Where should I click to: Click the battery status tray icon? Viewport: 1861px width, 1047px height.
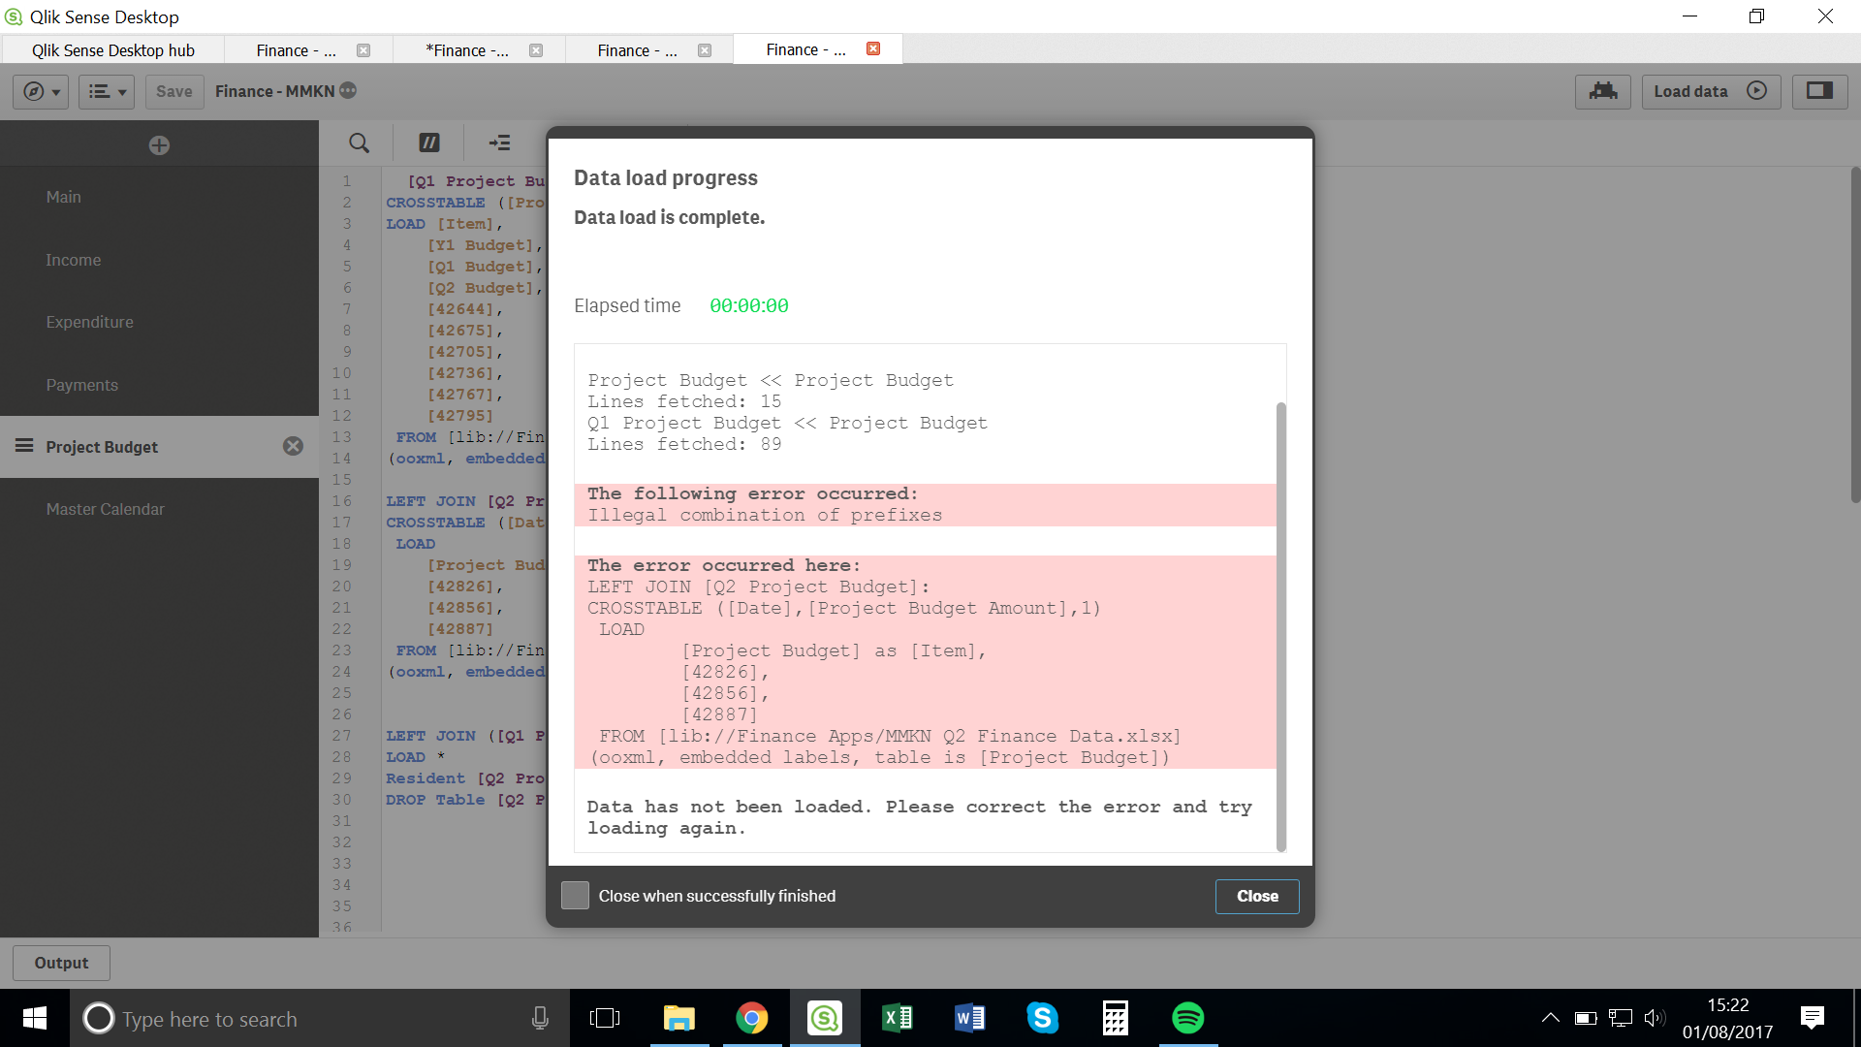[1586, 1018]
